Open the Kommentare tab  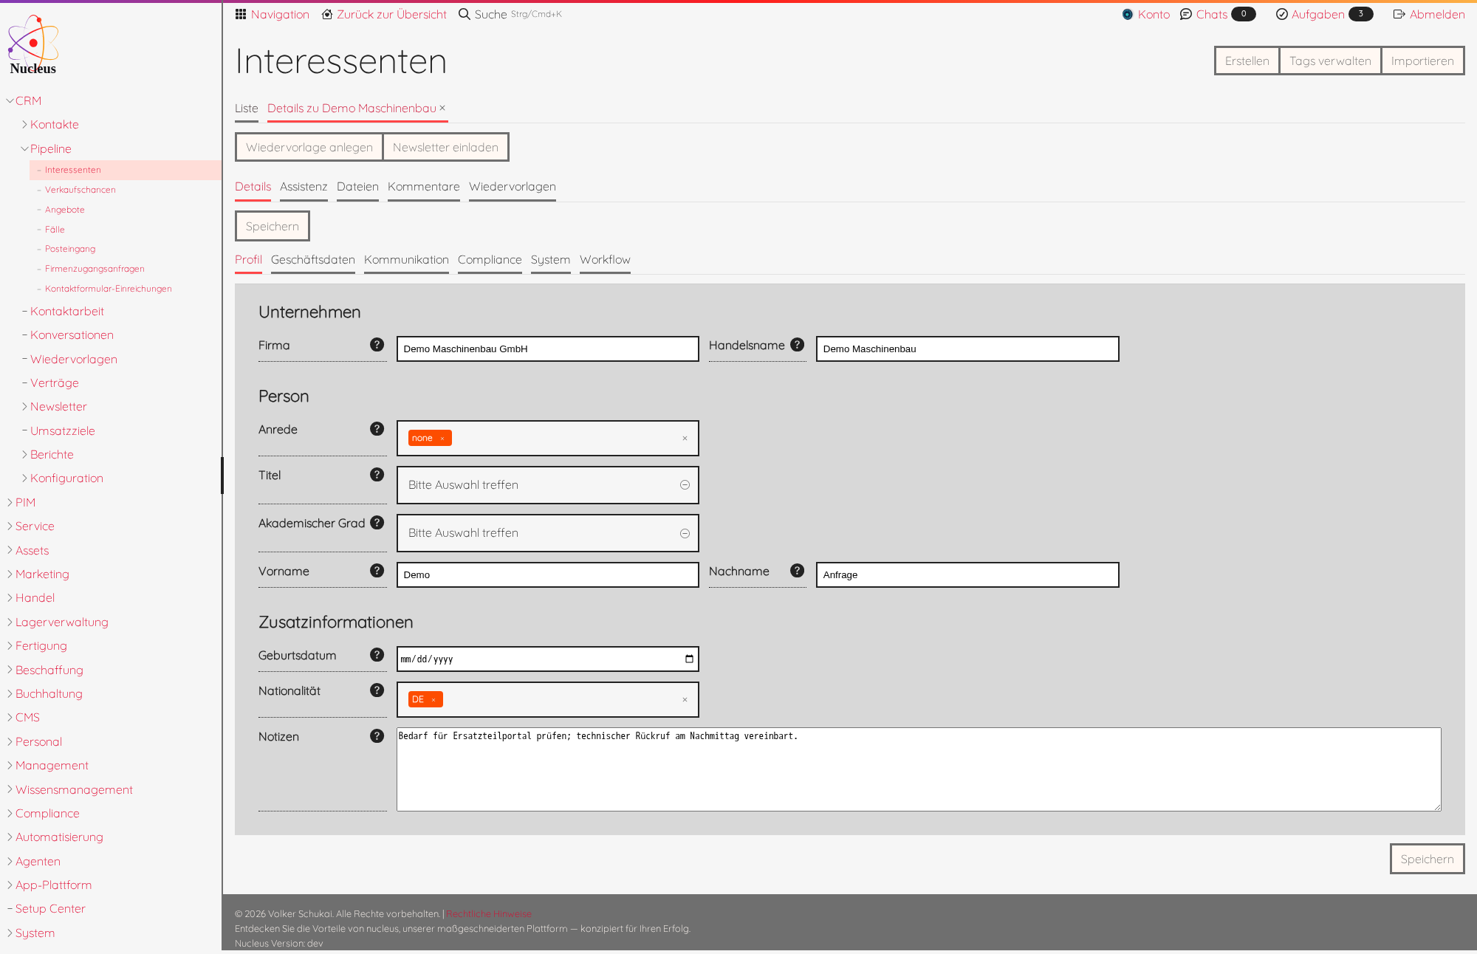[424, 187]
